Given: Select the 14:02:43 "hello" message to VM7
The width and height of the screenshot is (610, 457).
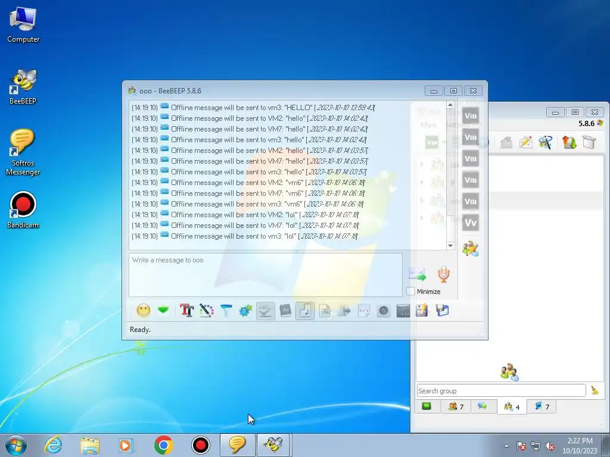Looking at the screenshot, I should tap(250, 129).
